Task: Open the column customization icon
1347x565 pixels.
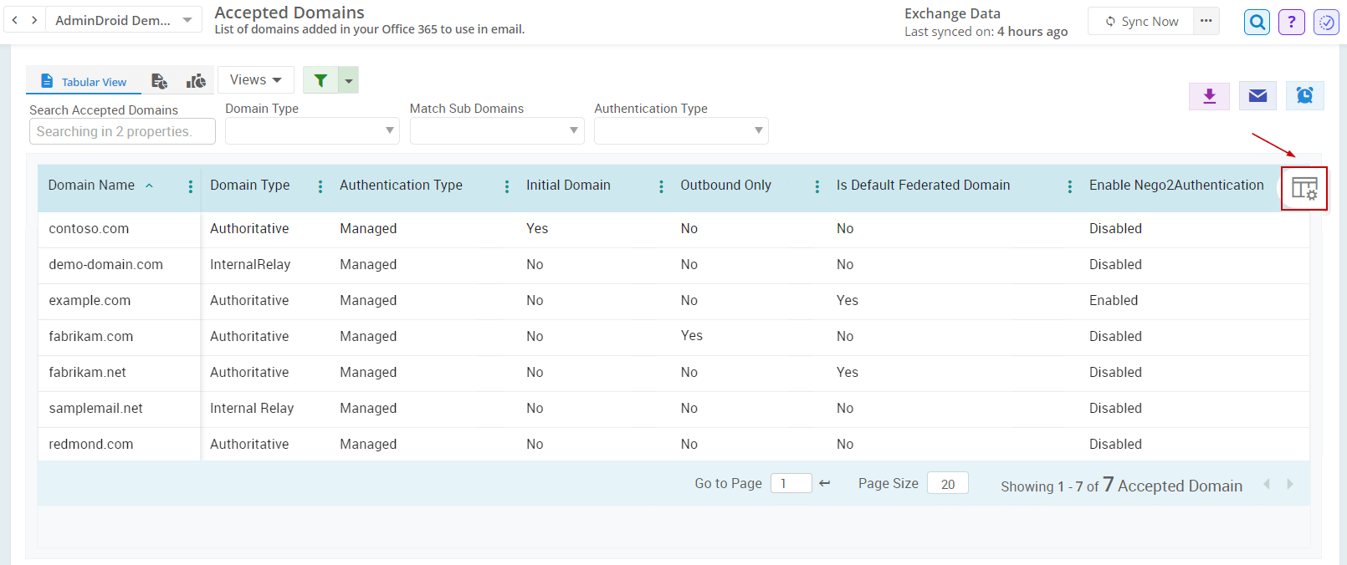Action: point(1303,188)
